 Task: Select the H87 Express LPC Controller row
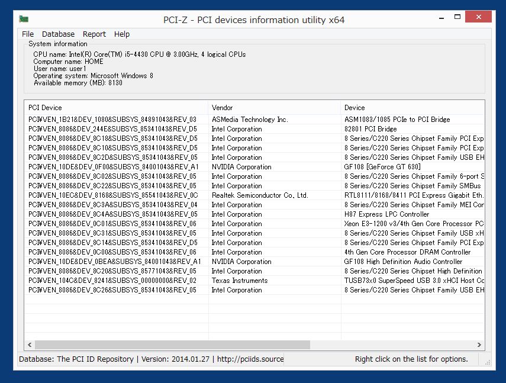[x=254, y=214]
